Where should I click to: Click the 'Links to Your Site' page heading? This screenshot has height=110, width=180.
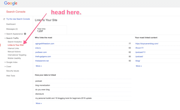[x=46, y=20]
